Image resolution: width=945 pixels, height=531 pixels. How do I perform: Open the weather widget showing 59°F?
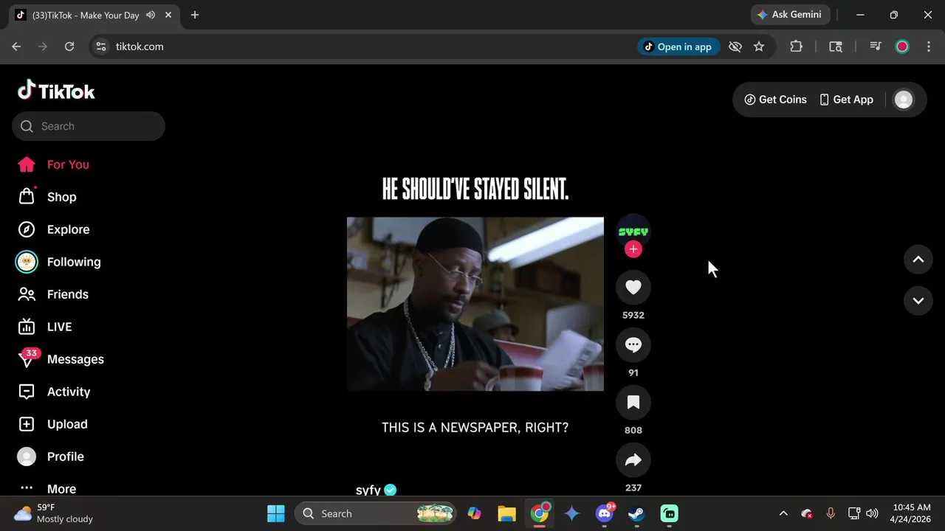pos(55,513)
